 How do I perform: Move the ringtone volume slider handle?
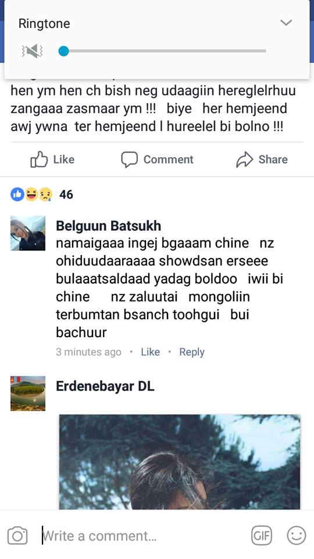coord(63,51)
